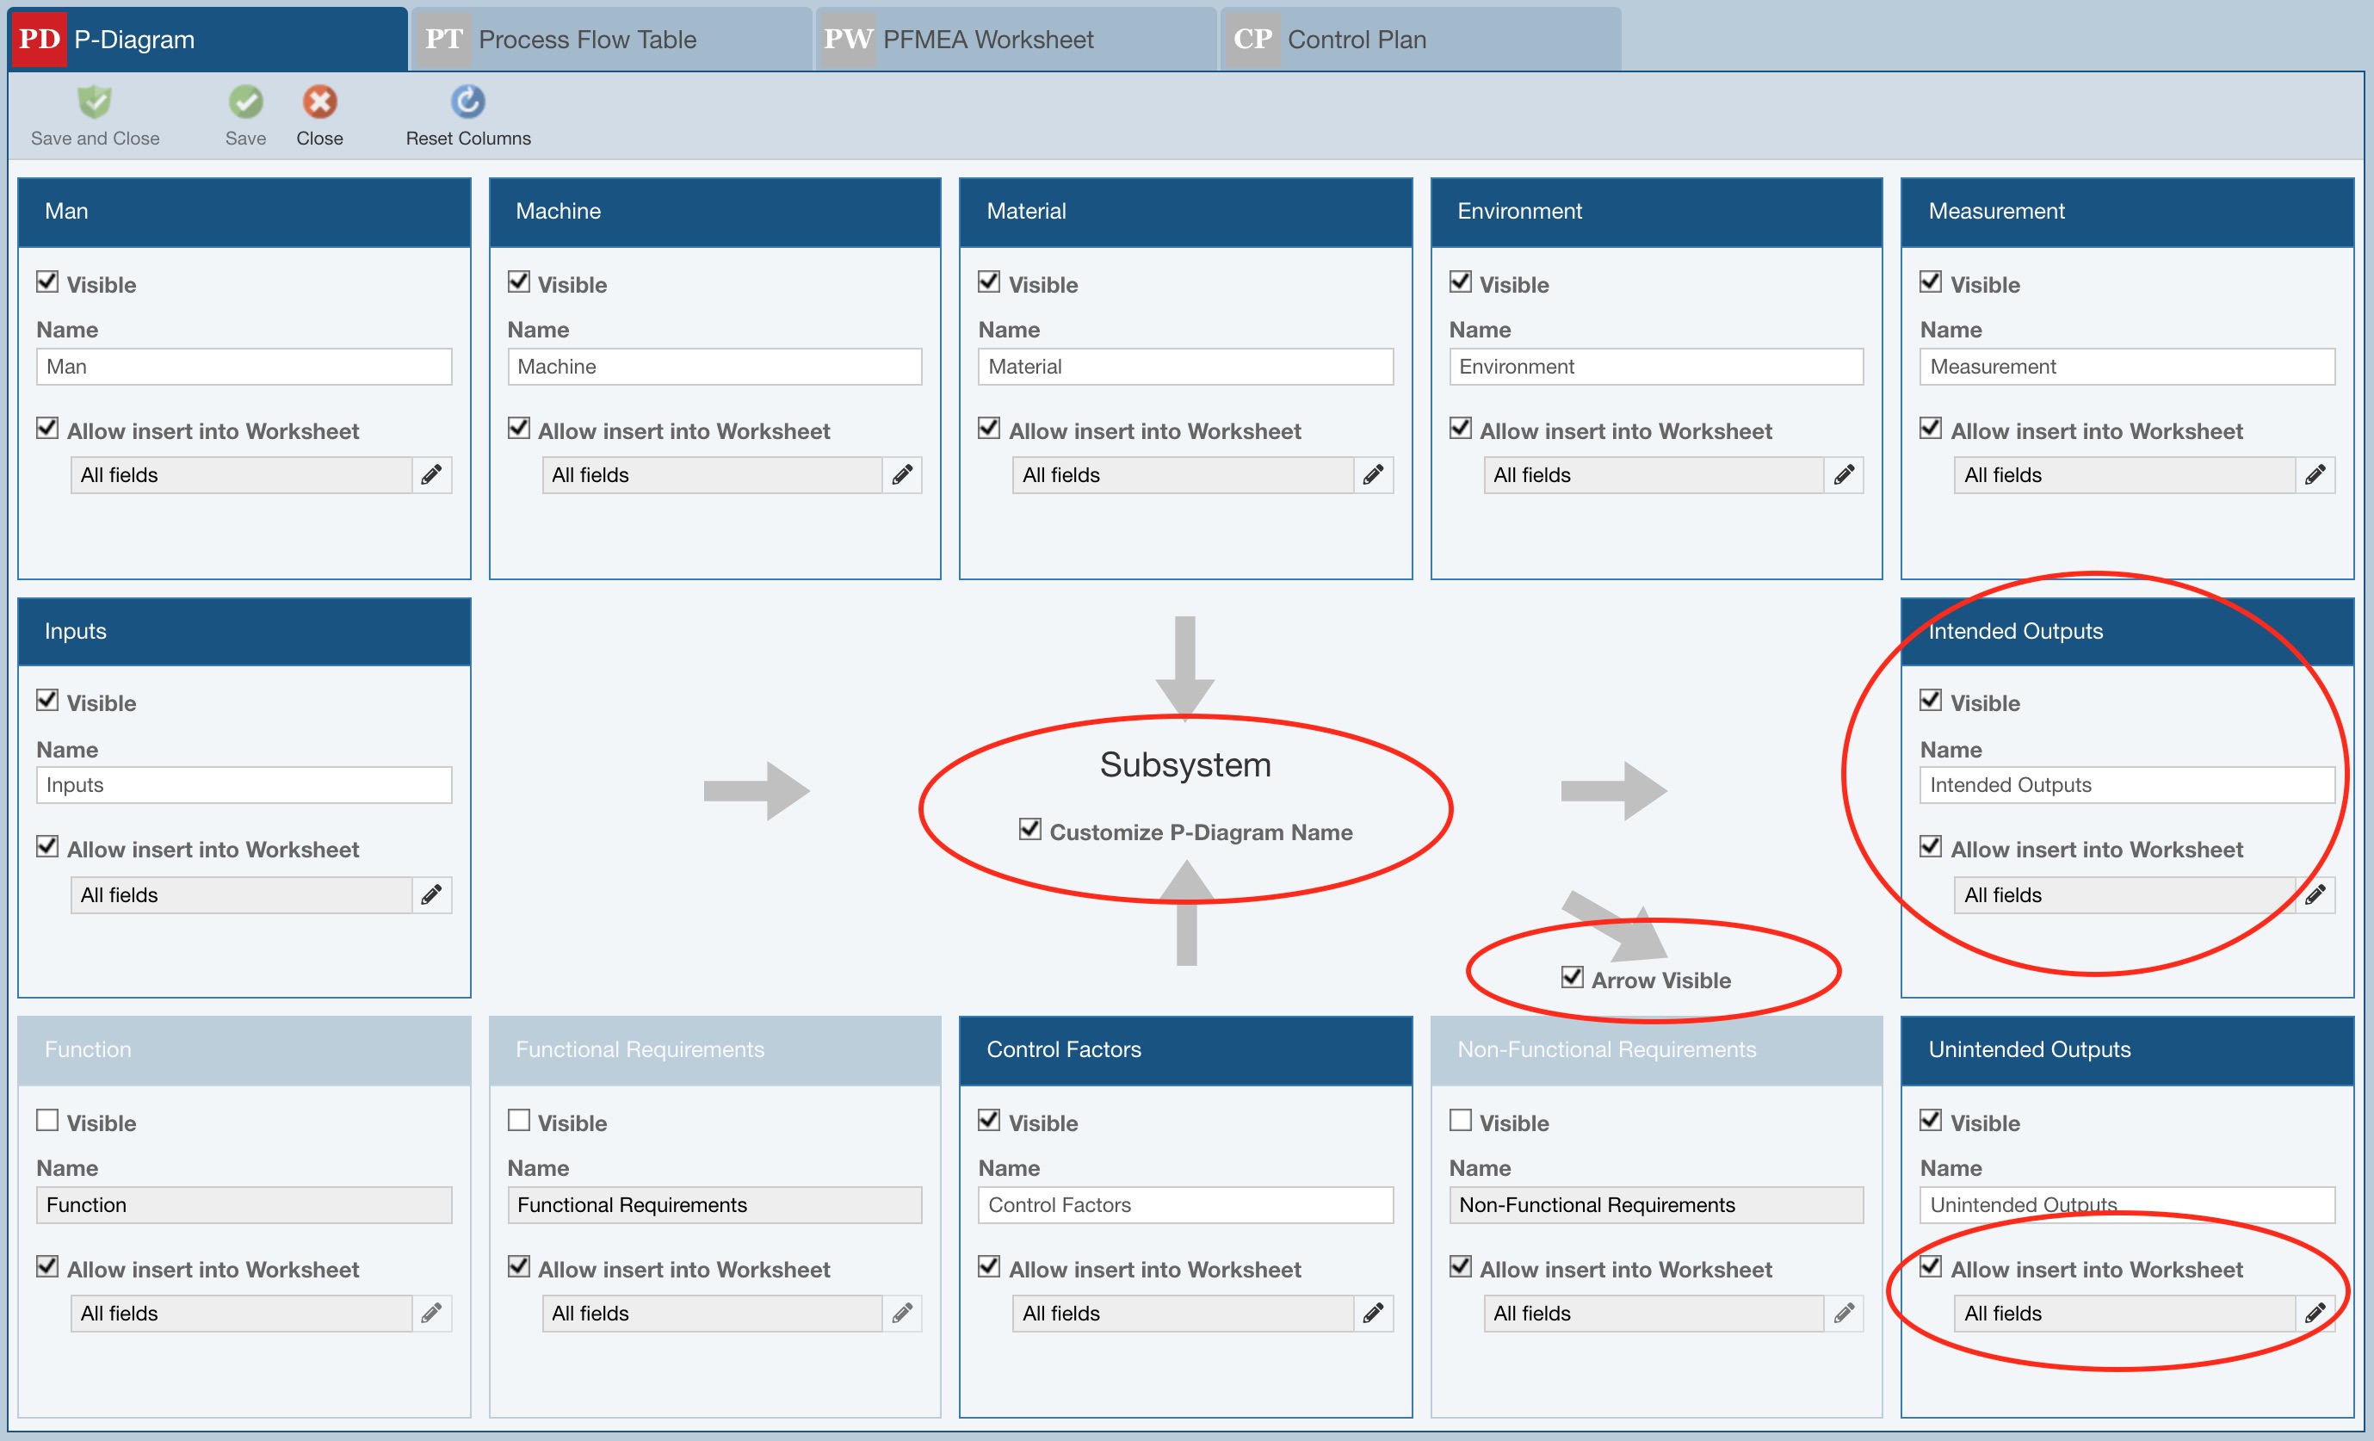Viewport: 2374px width, 1441px height.
Task: Click pencil icon in Unintended Outputs panel
Action: click(x=2315, y=1313)
